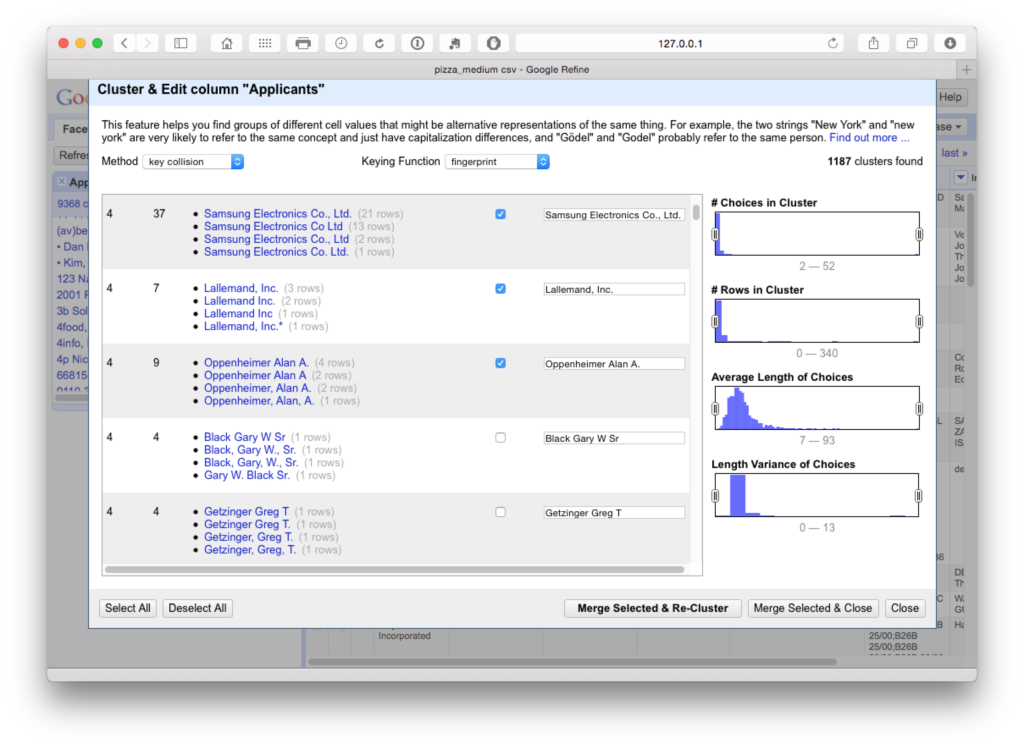
Task: Check the Black Gary W Sr merge checkbox
Action: click(500, 438)
